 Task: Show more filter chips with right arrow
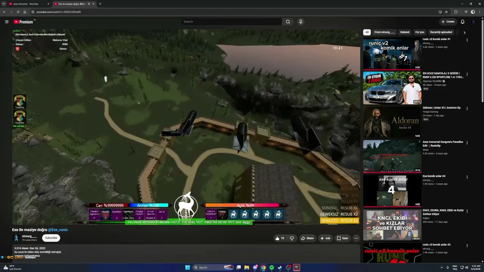point(464,32)
